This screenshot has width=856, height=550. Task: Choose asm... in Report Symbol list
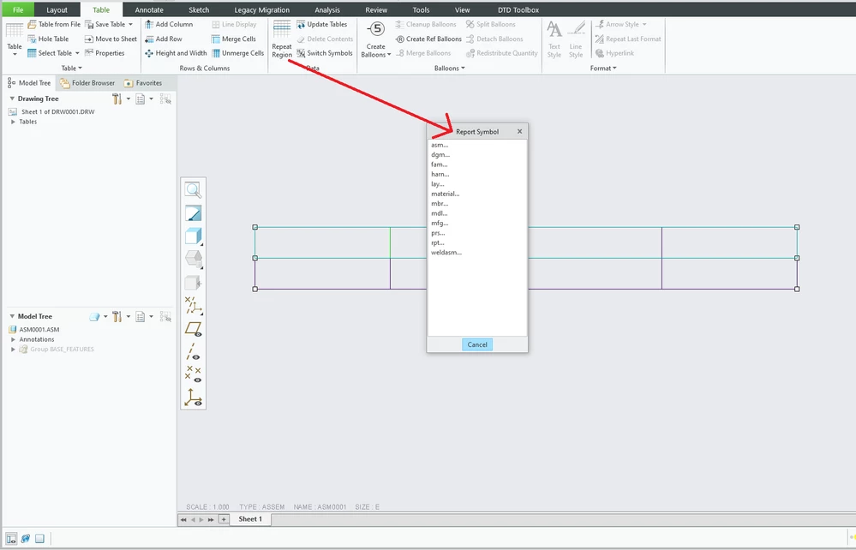click(x=440, y=145)
